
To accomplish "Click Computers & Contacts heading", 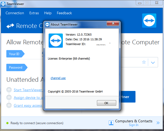I will (x=134, y=121).
